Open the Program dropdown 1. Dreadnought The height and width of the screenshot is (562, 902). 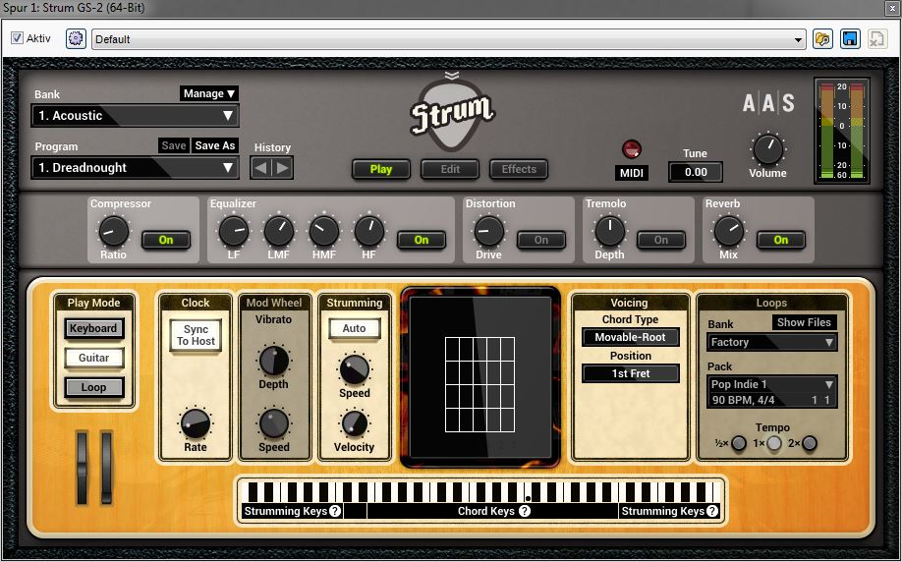pos(136,168)
